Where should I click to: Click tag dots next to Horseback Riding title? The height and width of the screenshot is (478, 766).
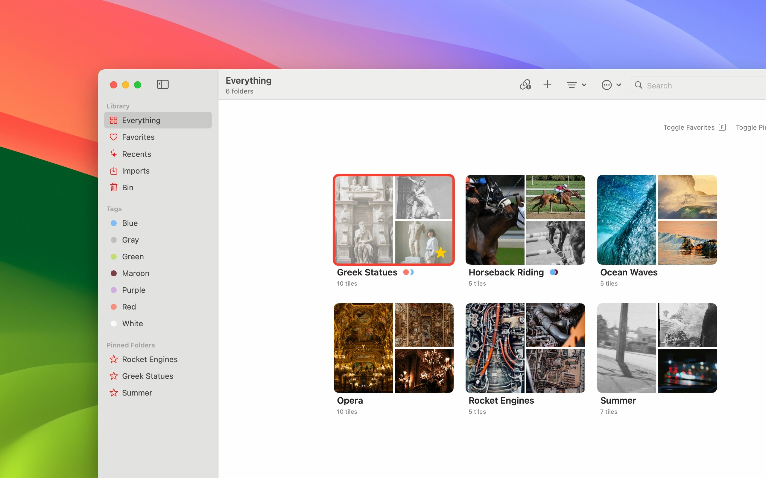coord(554,272)
